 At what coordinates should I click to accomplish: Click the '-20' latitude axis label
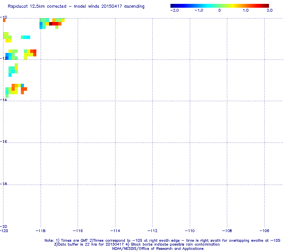tap(3, 227)
